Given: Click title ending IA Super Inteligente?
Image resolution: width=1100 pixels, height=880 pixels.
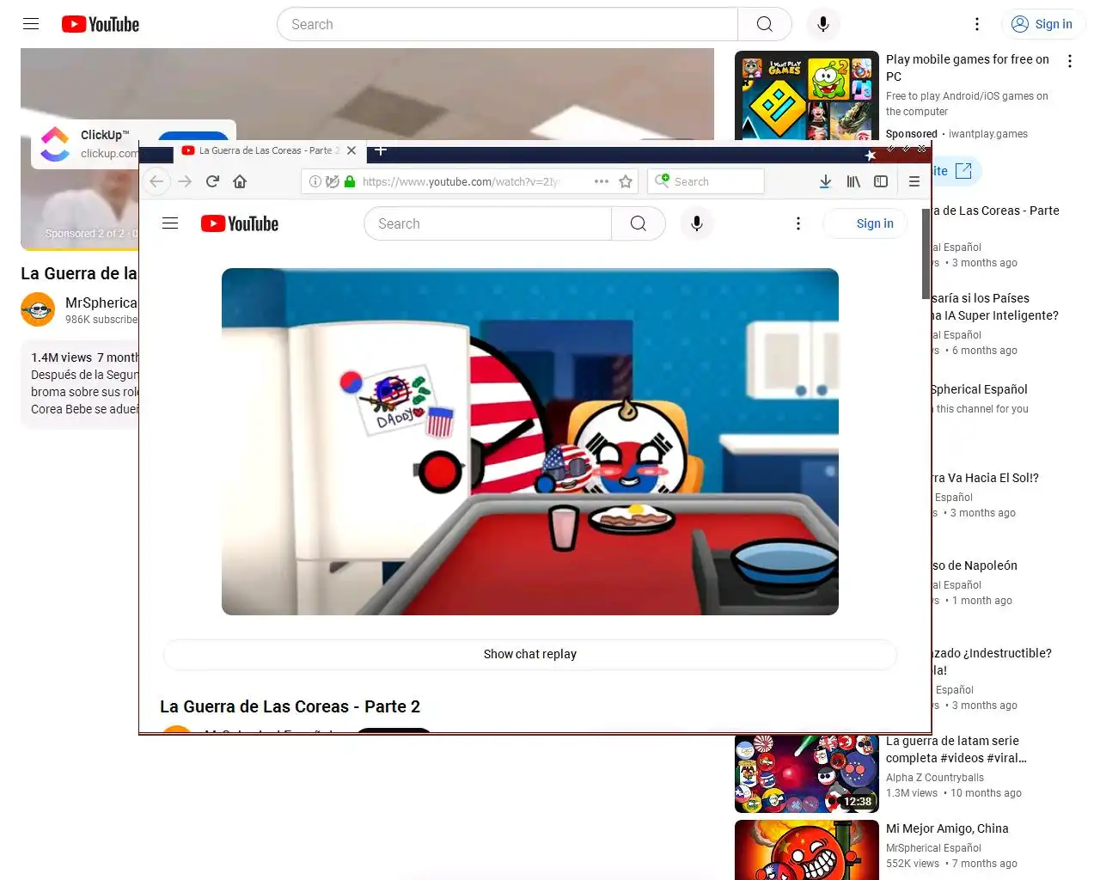Looking at the screenshot, I should point(995,307).
